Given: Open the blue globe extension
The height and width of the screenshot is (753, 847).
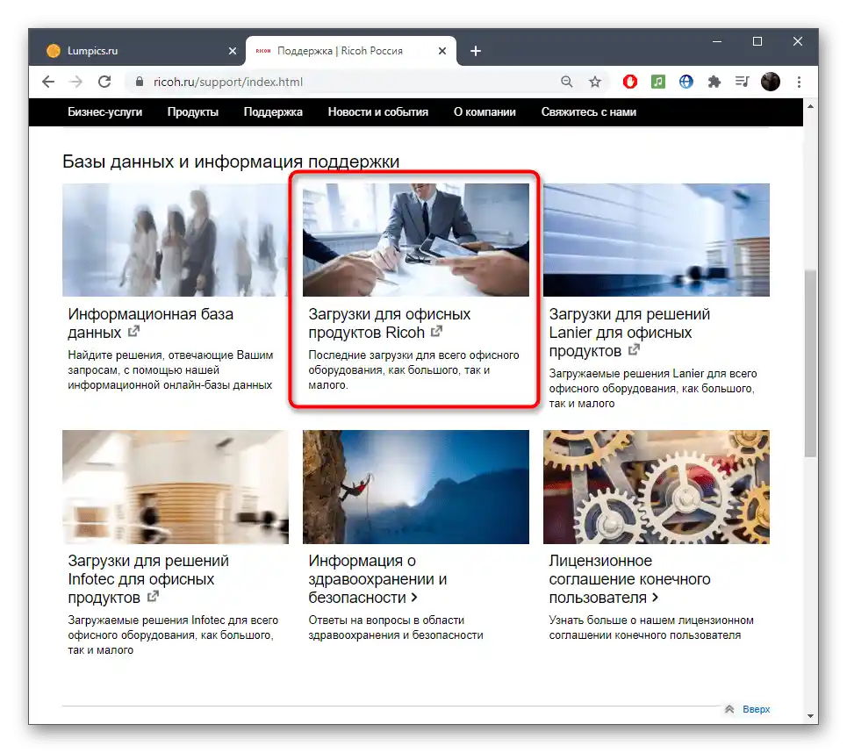Looking at the screenshot, I should [686, 82].
